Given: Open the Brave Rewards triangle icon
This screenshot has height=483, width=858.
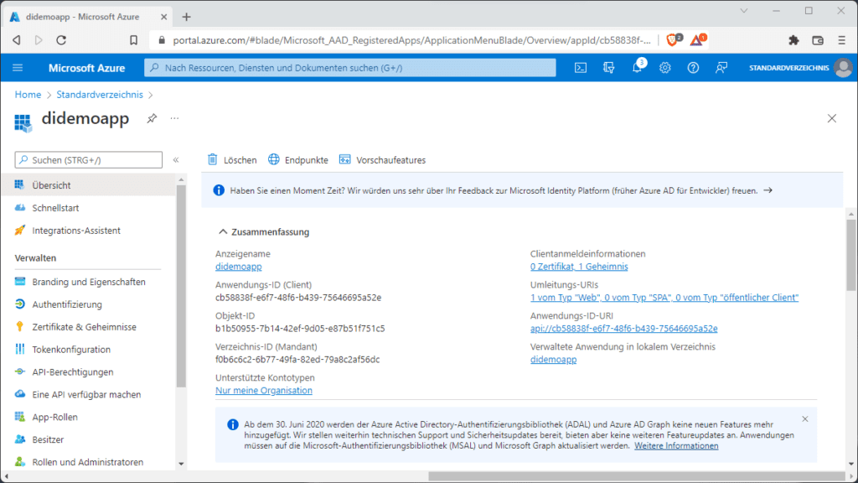Looking at the screenshot, I should [698, 39].
